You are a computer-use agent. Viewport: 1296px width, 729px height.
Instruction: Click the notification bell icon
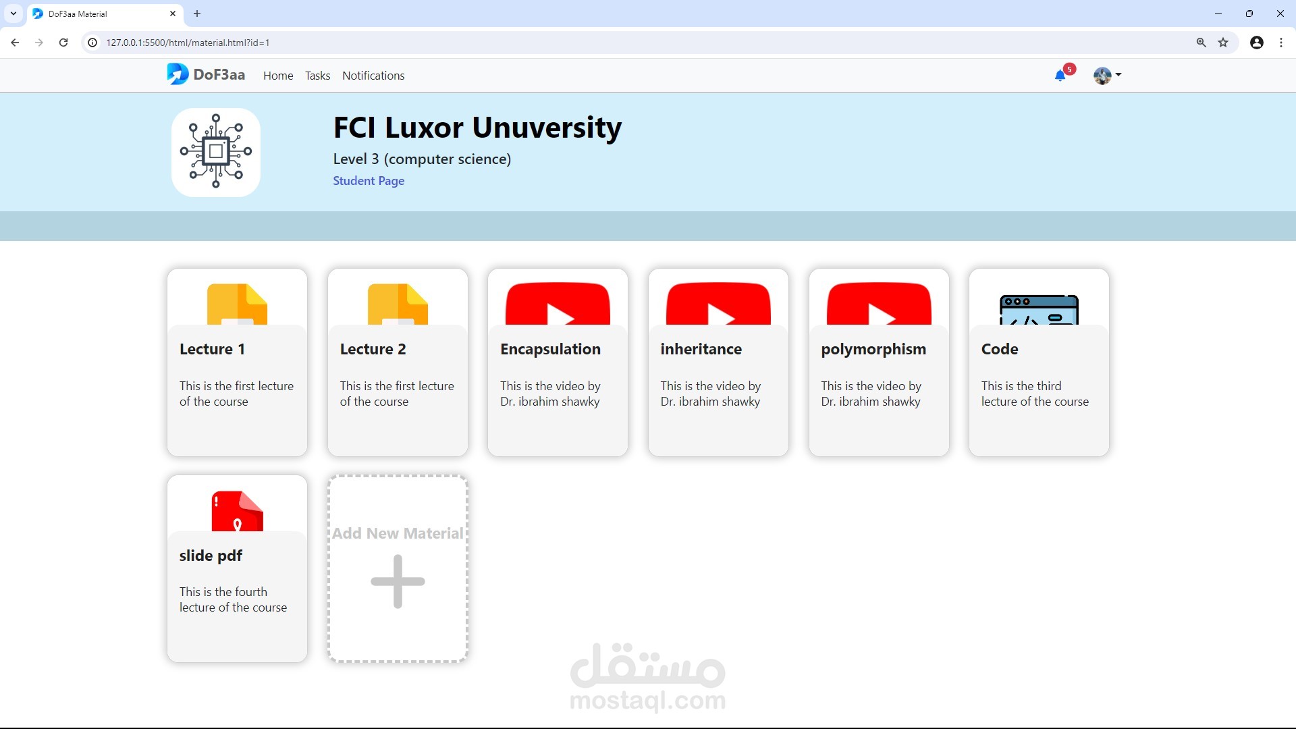coord(1060,76)
